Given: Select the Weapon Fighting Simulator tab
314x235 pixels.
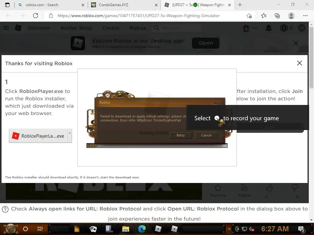Looking at the screenshot, I should [x=197, y=5].
